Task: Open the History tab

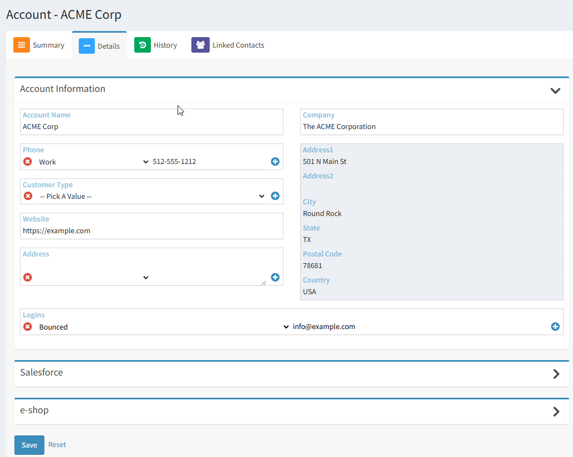Action: pos(156,45)
